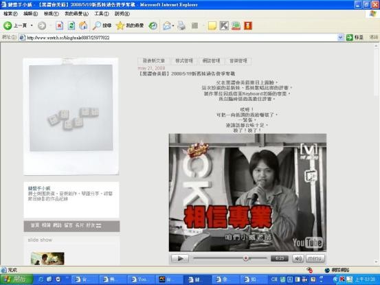Screen dimensions: 380x285
Task: Open the 檔案(F) menu
Action: tap(10, 14)
